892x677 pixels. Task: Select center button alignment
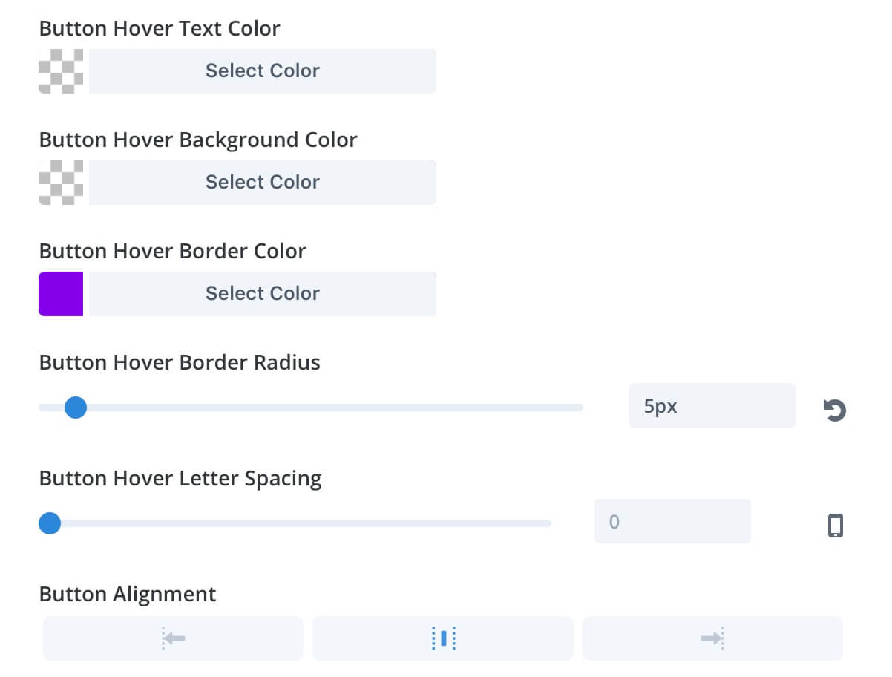(443, 638)
